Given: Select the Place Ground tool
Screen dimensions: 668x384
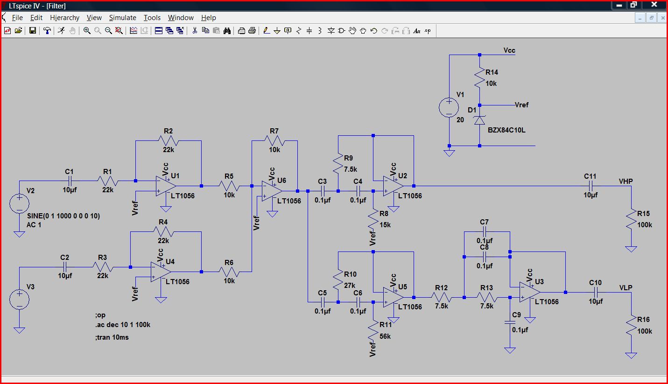Looking at the screenshot, I should [x=277, y=31].
